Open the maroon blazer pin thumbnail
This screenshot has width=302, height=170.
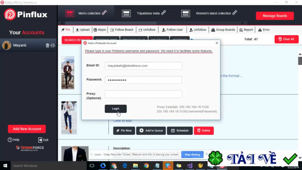pyautogui.click(x=68, y=73)
